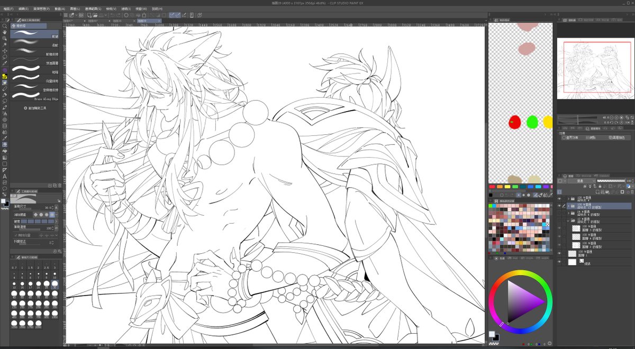Expand the 資料夾 13 的複製 folder
635x349 pixels.
click(x=569, y=206)
